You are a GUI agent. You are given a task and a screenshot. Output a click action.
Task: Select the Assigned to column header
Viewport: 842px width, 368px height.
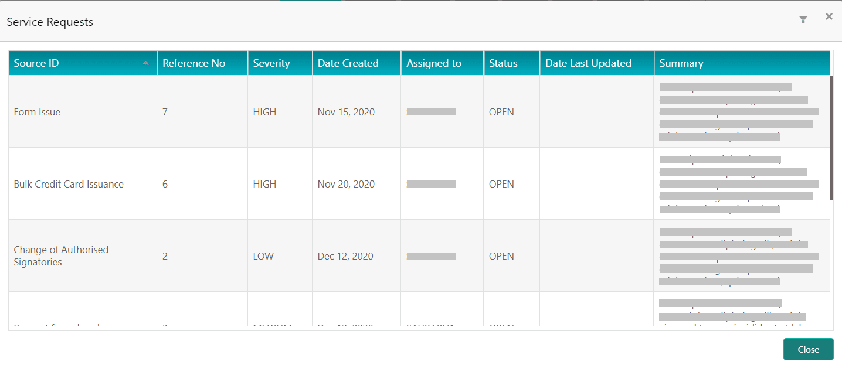pos(434,63)
